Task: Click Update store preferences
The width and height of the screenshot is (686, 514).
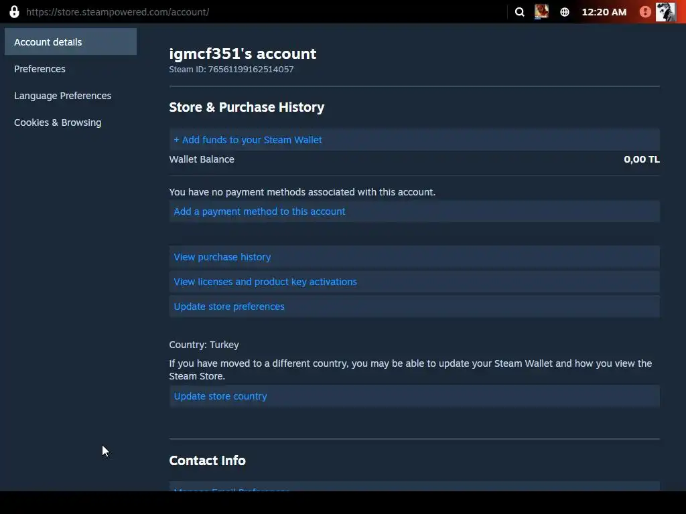Action: (414, 307)
